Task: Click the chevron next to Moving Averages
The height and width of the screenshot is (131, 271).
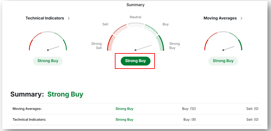Action: [x=241, y=18]
